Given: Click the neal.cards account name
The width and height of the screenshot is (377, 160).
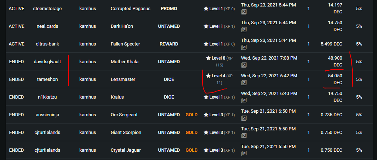Looking at the screenshot, I should click(47, 26).
